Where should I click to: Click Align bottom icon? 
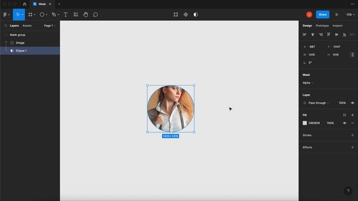pyautogui.click(x=345, y=35)
